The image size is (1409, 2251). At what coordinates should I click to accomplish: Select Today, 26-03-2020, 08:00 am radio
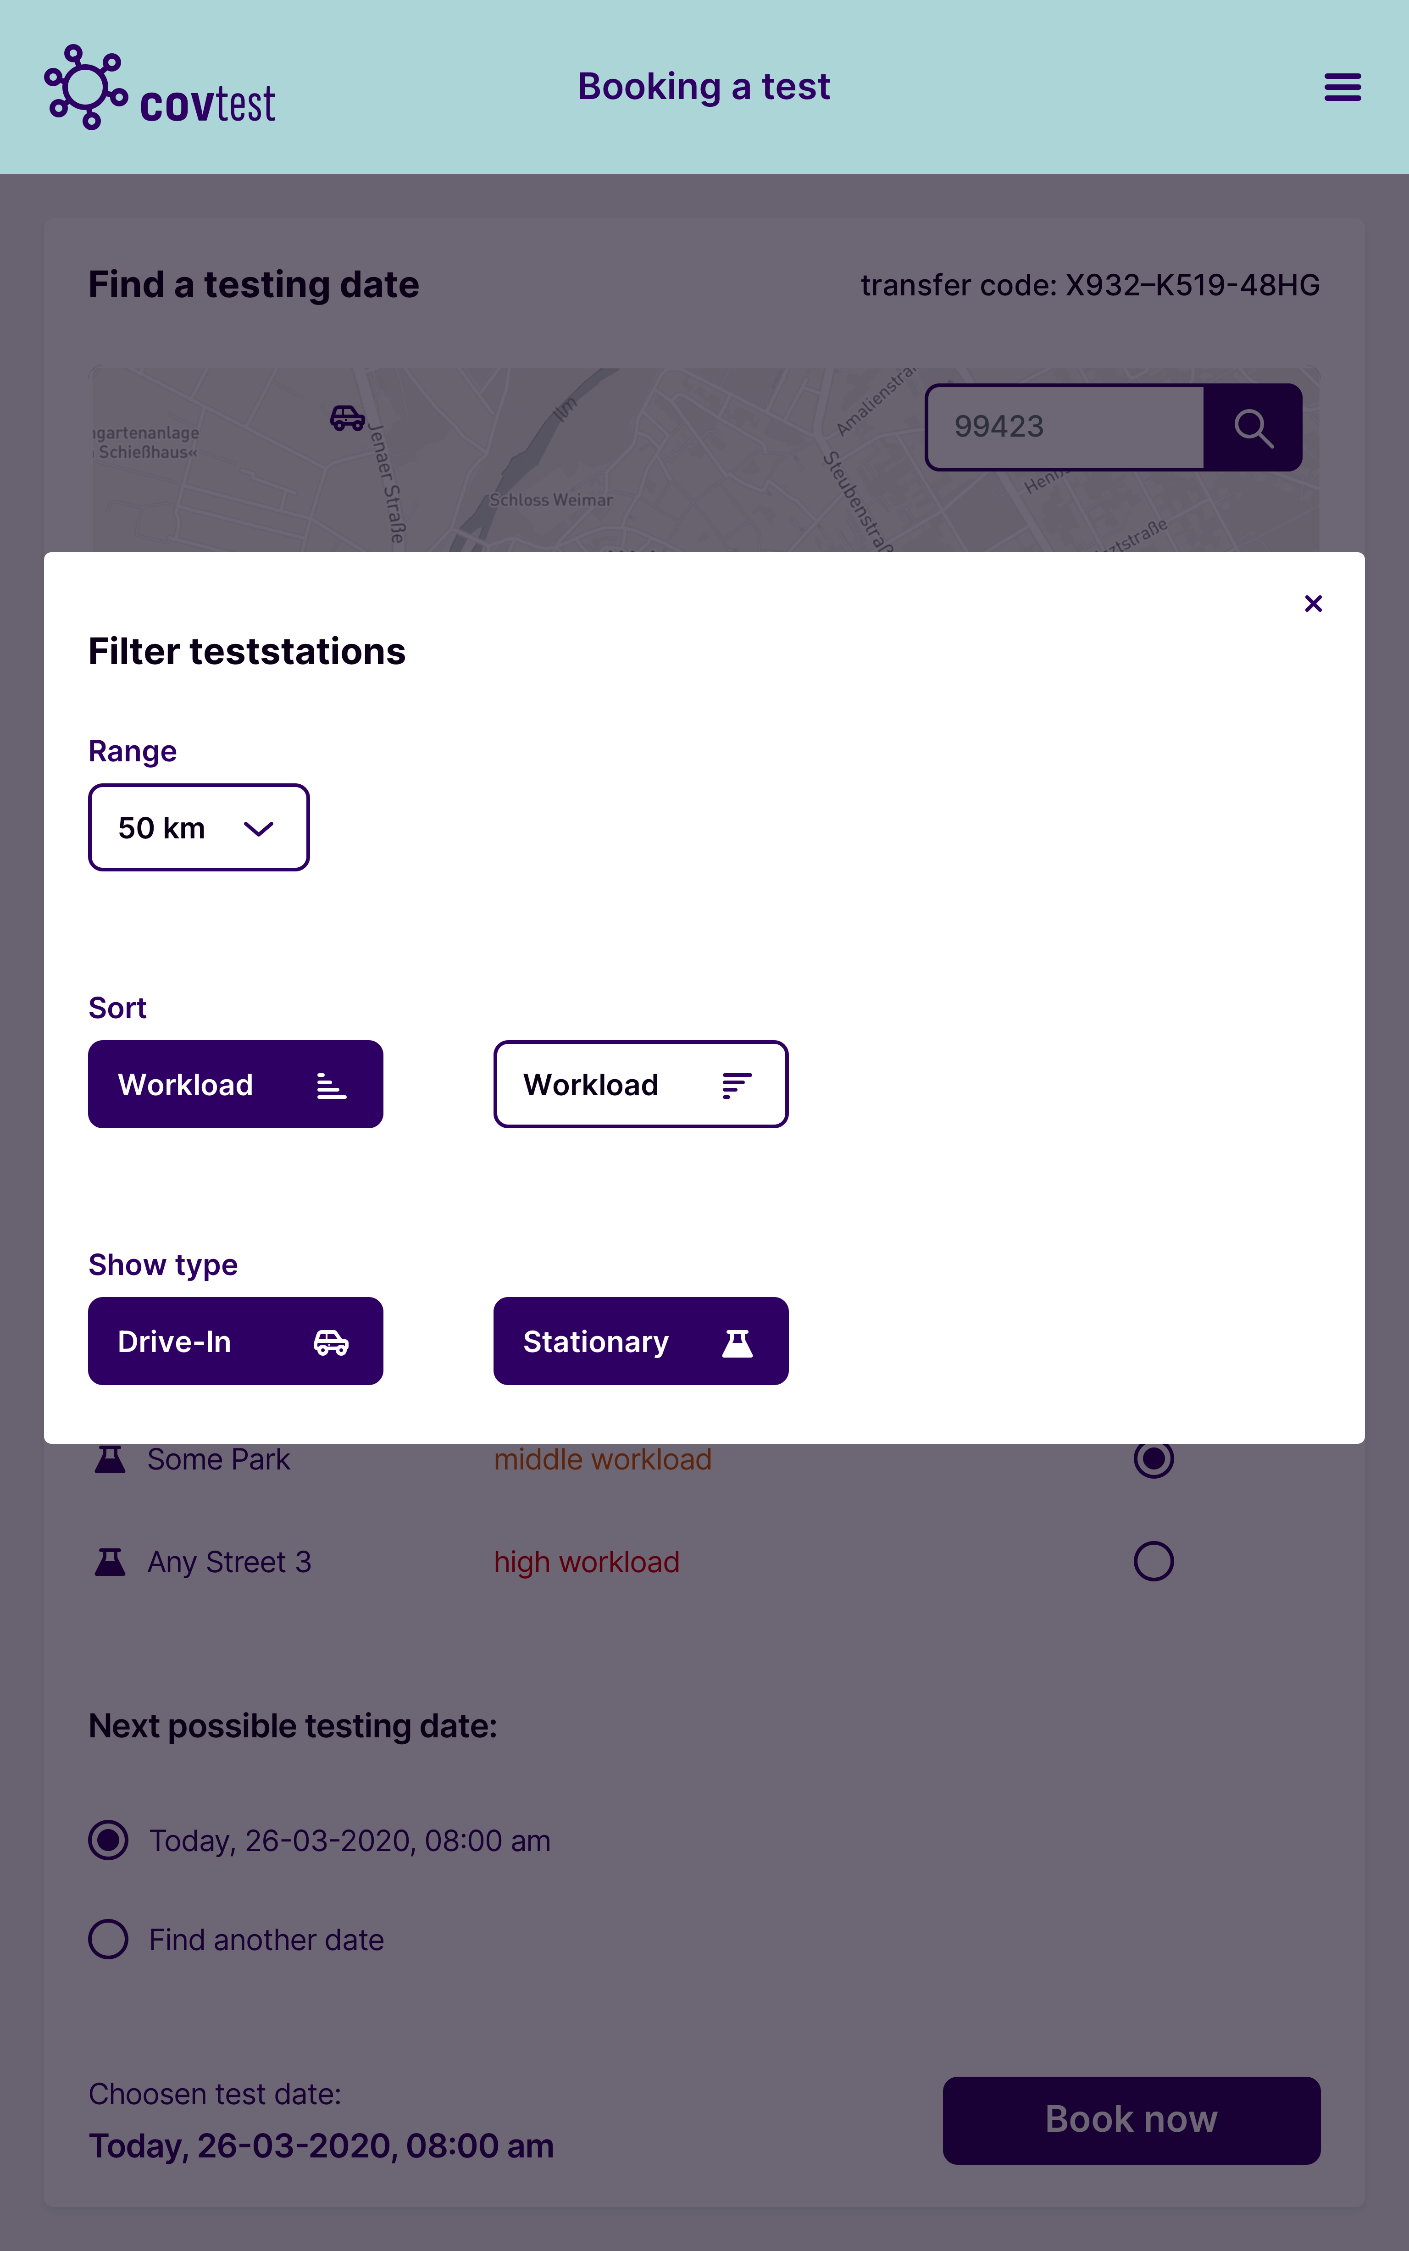[109, 1840]
